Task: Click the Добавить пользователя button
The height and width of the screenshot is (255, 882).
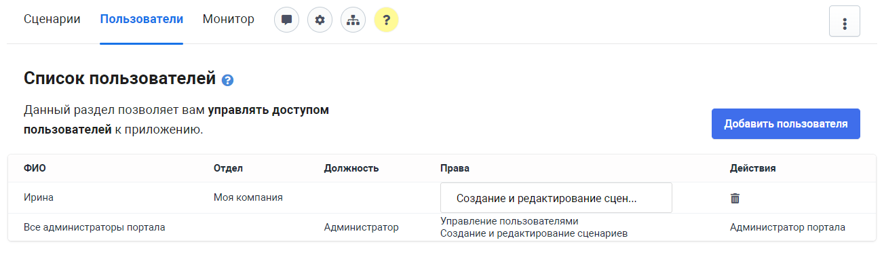Action: tap(786, 123)
